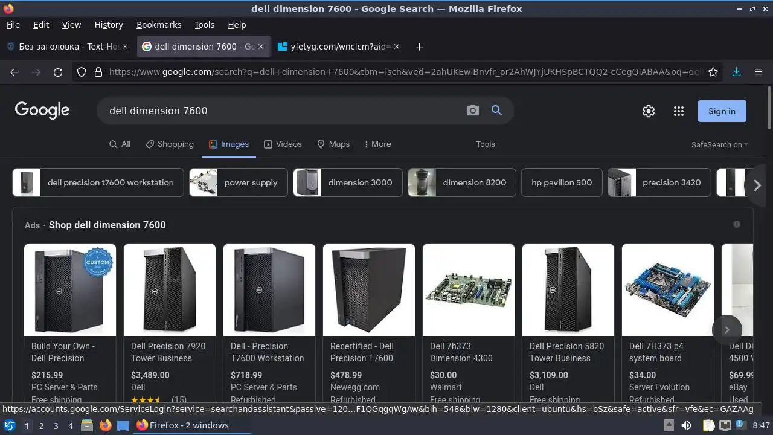Switch to the All results tab

pyautogui.click(x=120, y=144)
